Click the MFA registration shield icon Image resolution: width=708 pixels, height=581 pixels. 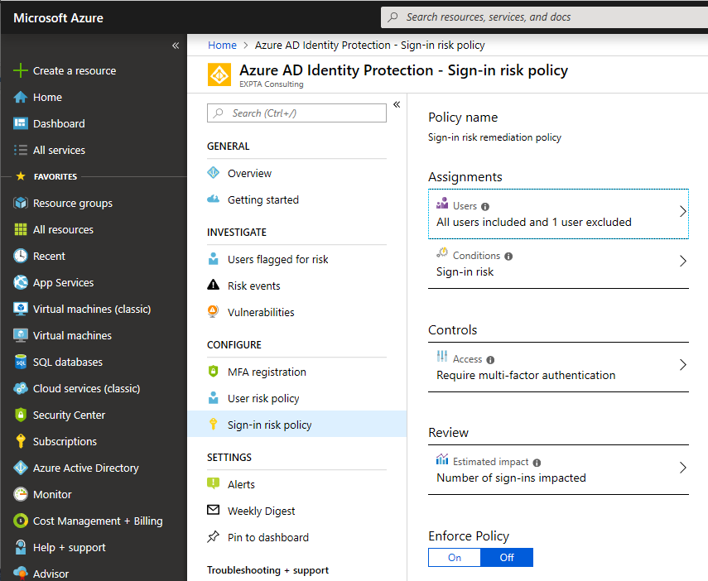[x=213, y=371]
